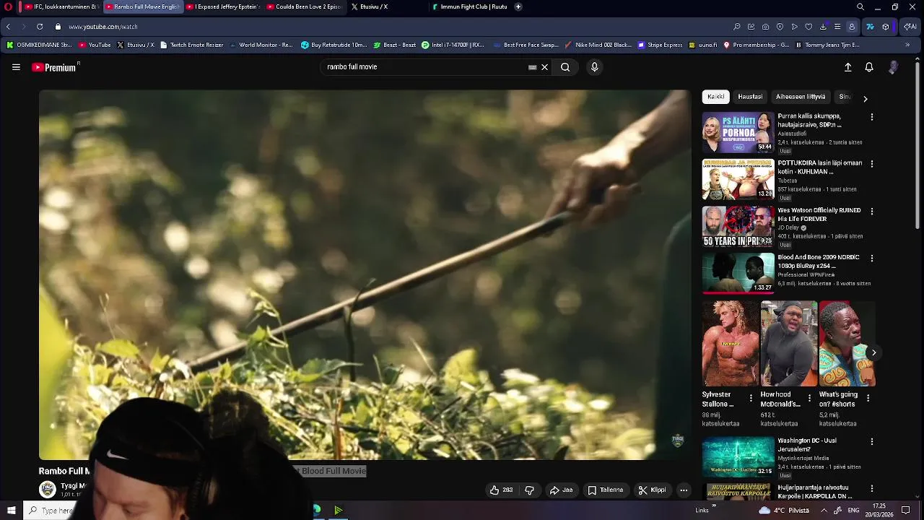This screenshot has height=520, width=924.
Task: Open options for Sylvester Stallone short
Action: point(751,398)
